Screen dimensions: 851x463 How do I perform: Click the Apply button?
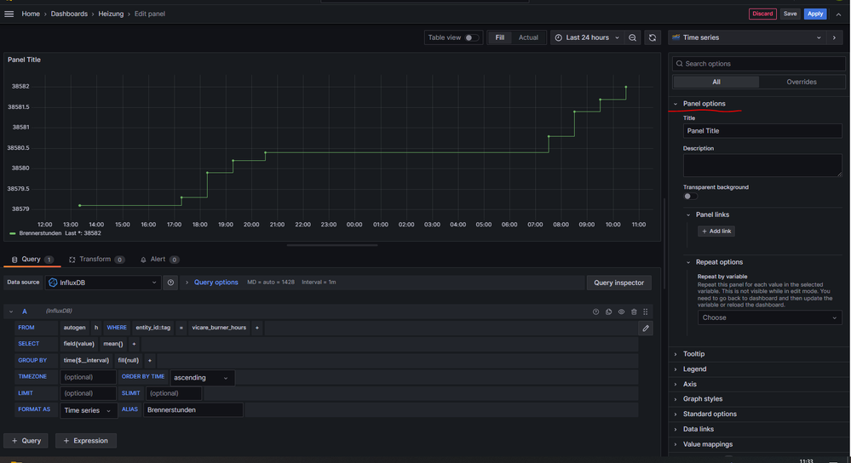(x=815, y=14)
